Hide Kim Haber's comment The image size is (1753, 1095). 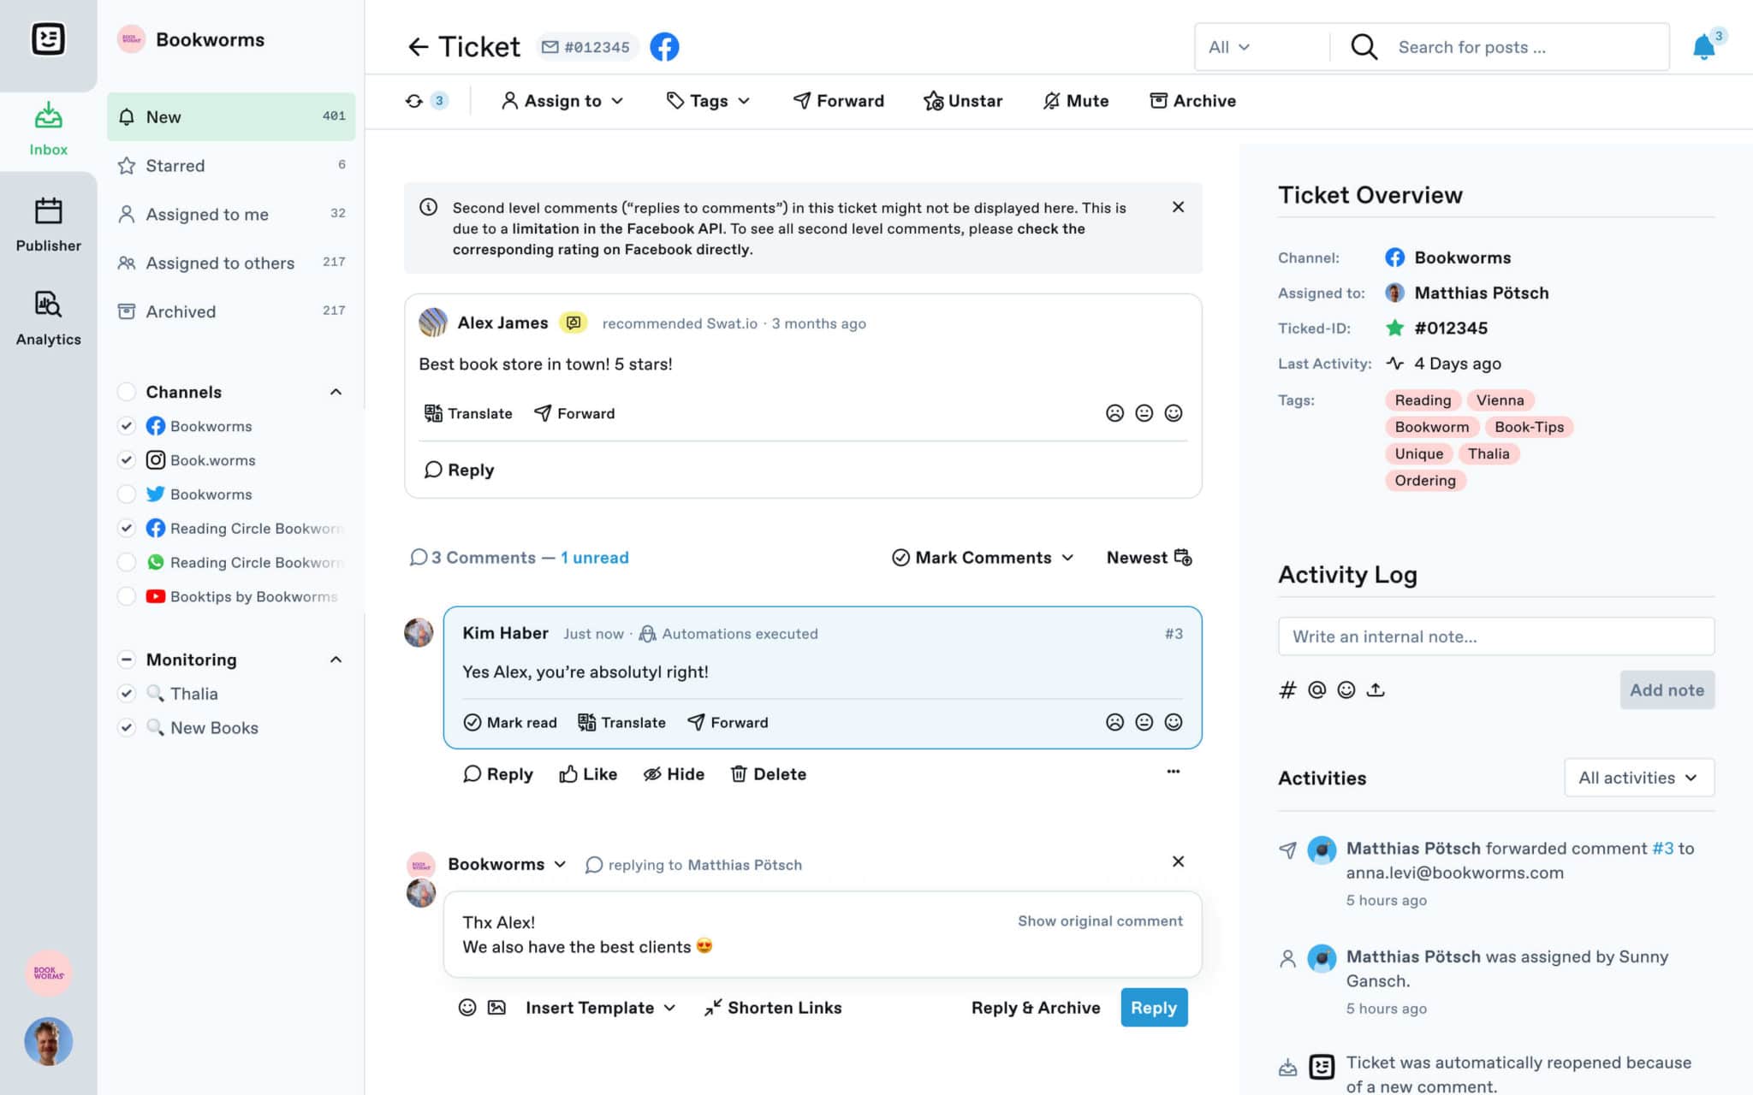pyautogui.click(x=674, y=774)
